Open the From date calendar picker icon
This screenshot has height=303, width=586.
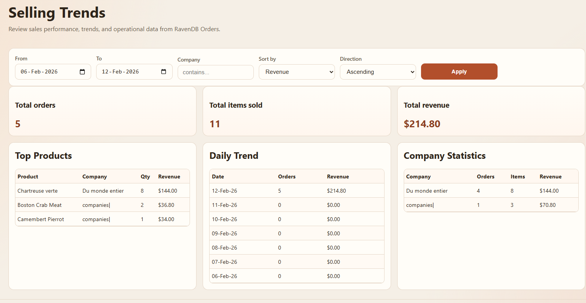[82, 72]
